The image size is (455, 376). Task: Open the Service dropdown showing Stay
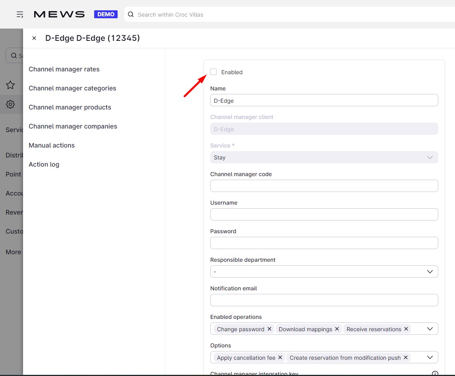324,157
